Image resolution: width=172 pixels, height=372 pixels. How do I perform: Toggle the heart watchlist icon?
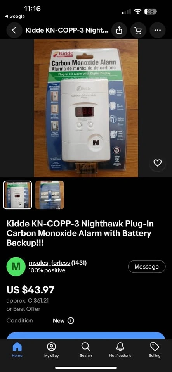[158, 163]
